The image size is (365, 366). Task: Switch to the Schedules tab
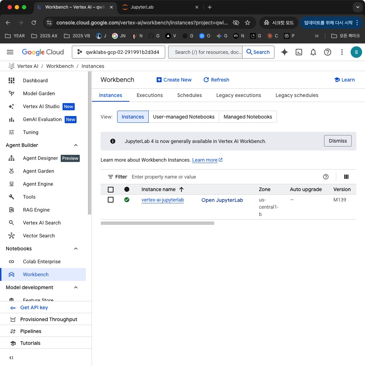pyautogui.click(x=189, y=95)
